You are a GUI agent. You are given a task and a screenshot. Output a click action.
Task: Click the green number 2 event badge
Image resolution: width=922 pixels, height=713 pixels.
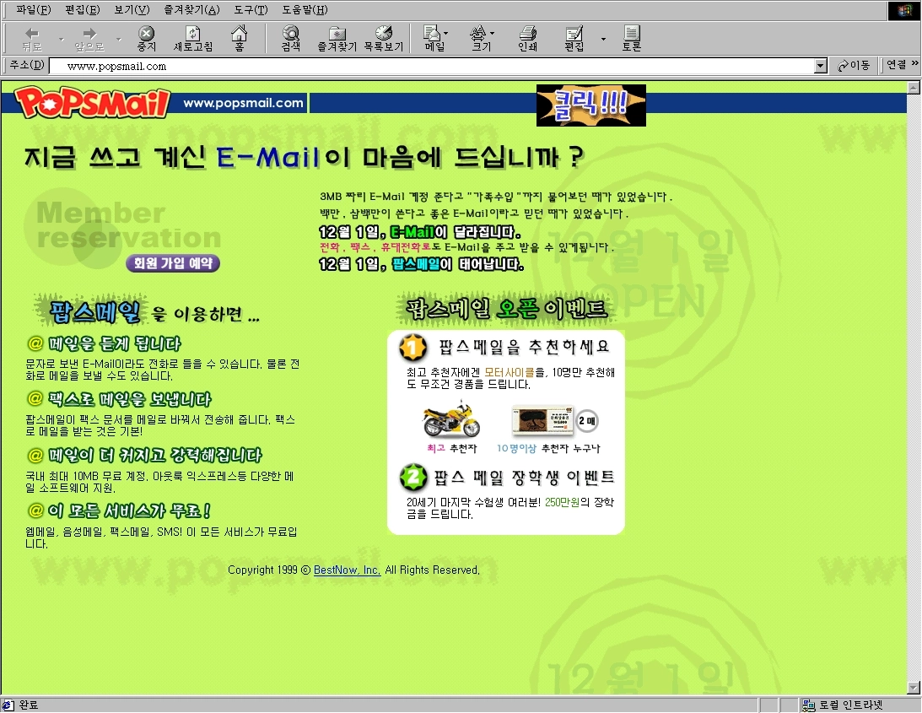coord(413,477)
